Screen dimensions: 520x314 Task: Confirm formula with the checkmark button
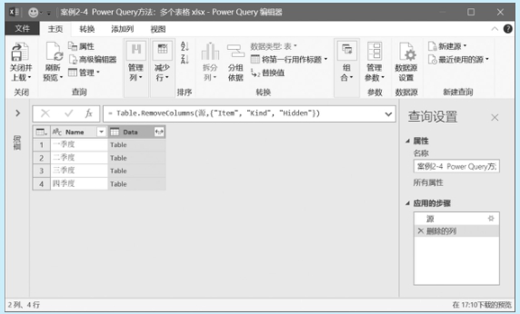pyautogui.click(x=69, y=114)
